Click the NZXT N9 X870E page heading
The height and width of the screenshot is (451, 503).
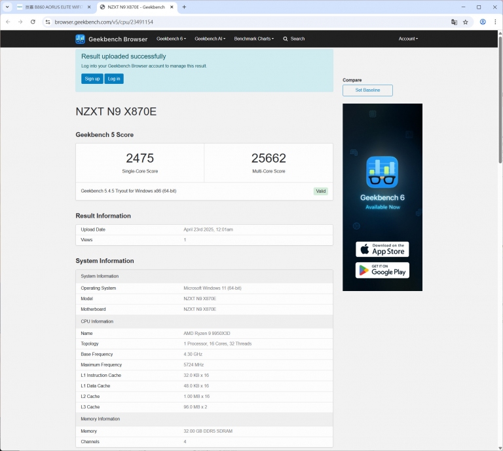[116, 111]
